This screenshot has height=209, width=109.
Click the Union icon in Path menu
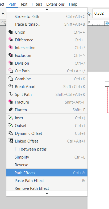10,32
